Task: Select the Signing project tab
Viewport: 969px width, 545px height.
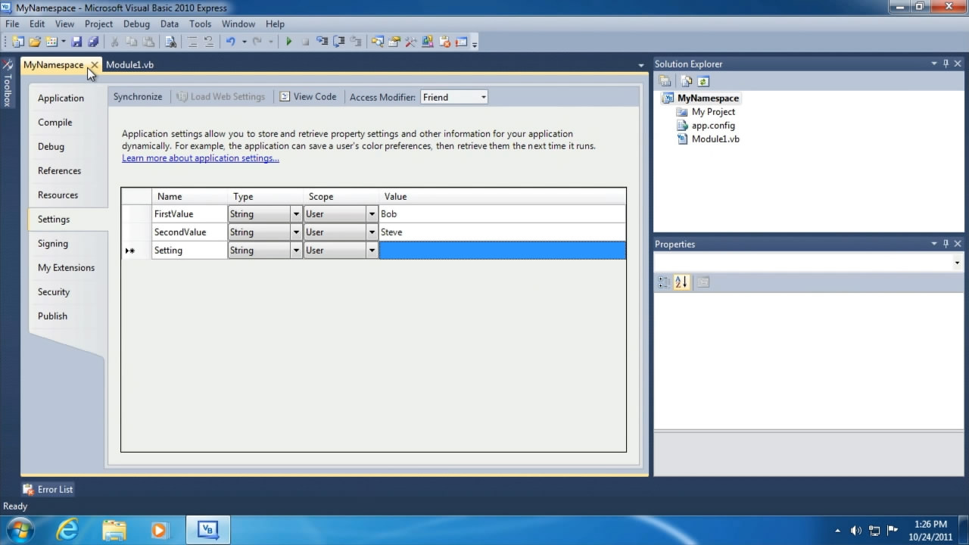Action: [x=53, y=243]
